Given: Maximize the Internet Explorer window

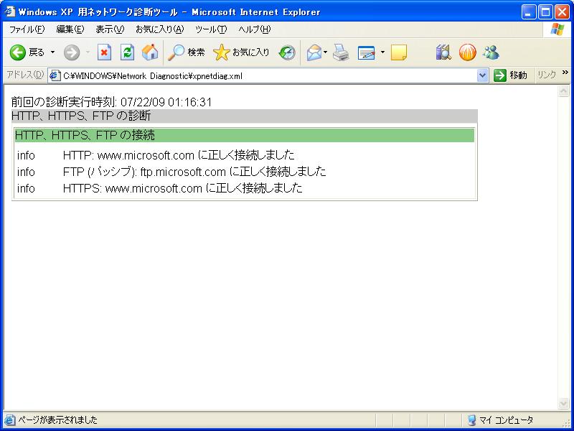Looking at the screenshot, I should pyautogui.click(x=545, y=12).
